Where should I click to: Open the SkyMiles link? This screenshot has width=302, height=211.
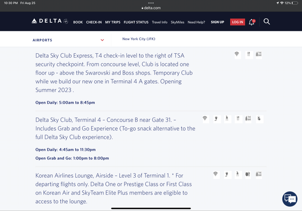tap(178, 22)
